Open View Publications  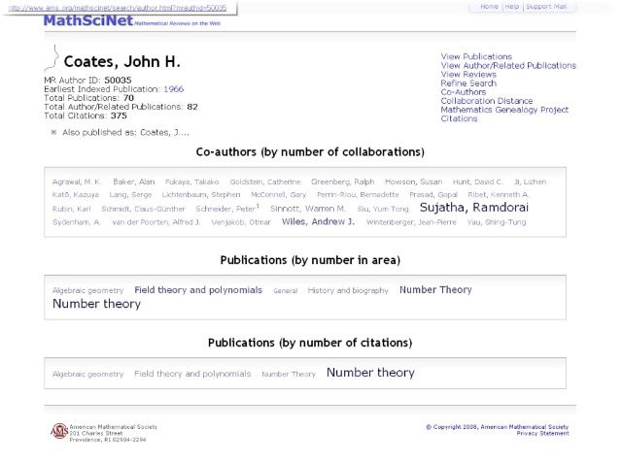[x=476, y=56]
